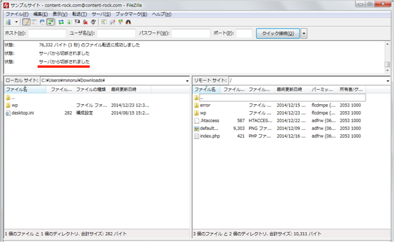The width and height of the screenshot is (394, 242).
Task: Open the 編集(E) menu
Action: point(40,14)
